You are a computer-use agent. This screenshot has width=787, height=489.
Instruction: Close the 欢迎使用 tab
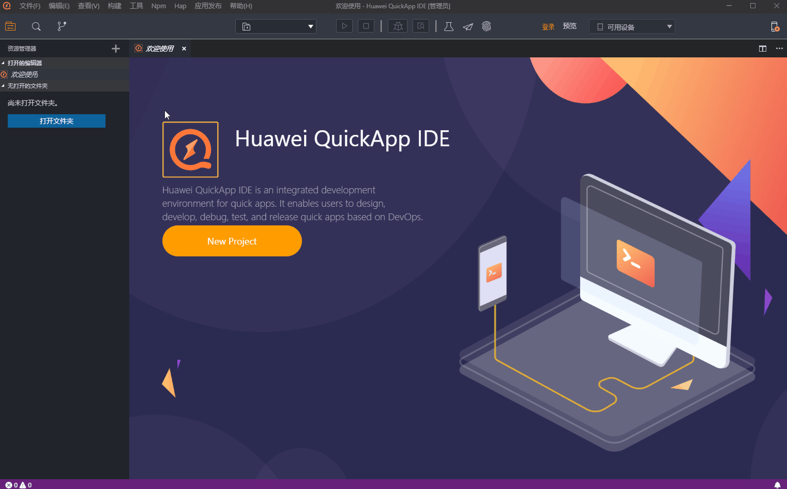[x=184, y=49]
